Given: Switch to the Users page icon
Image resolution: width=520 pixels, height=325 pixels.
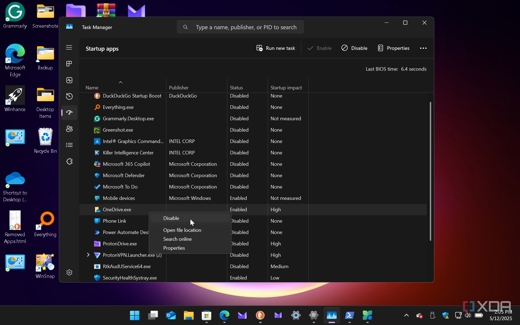Looking at the screenshot, I should tap(69, 129).
